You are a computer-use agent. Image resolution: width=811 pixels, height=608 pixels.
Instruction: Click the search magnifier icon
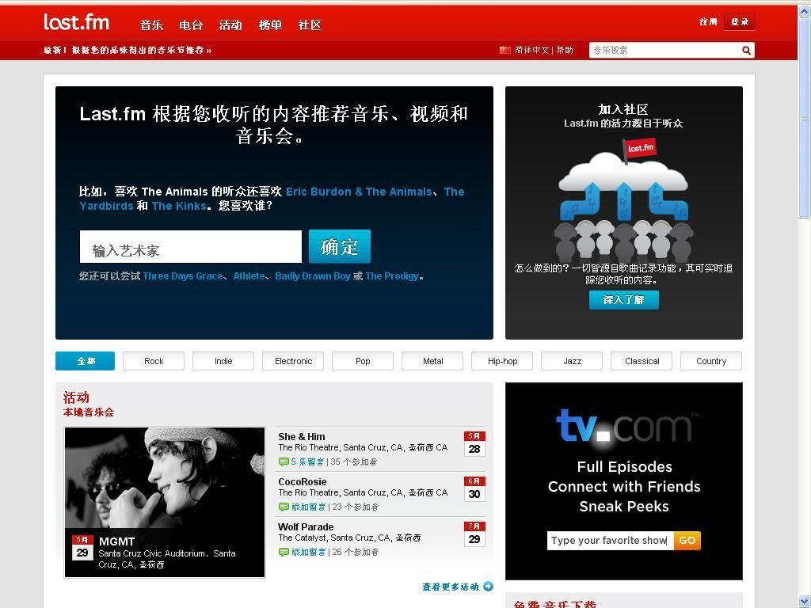tap(746, 50)
